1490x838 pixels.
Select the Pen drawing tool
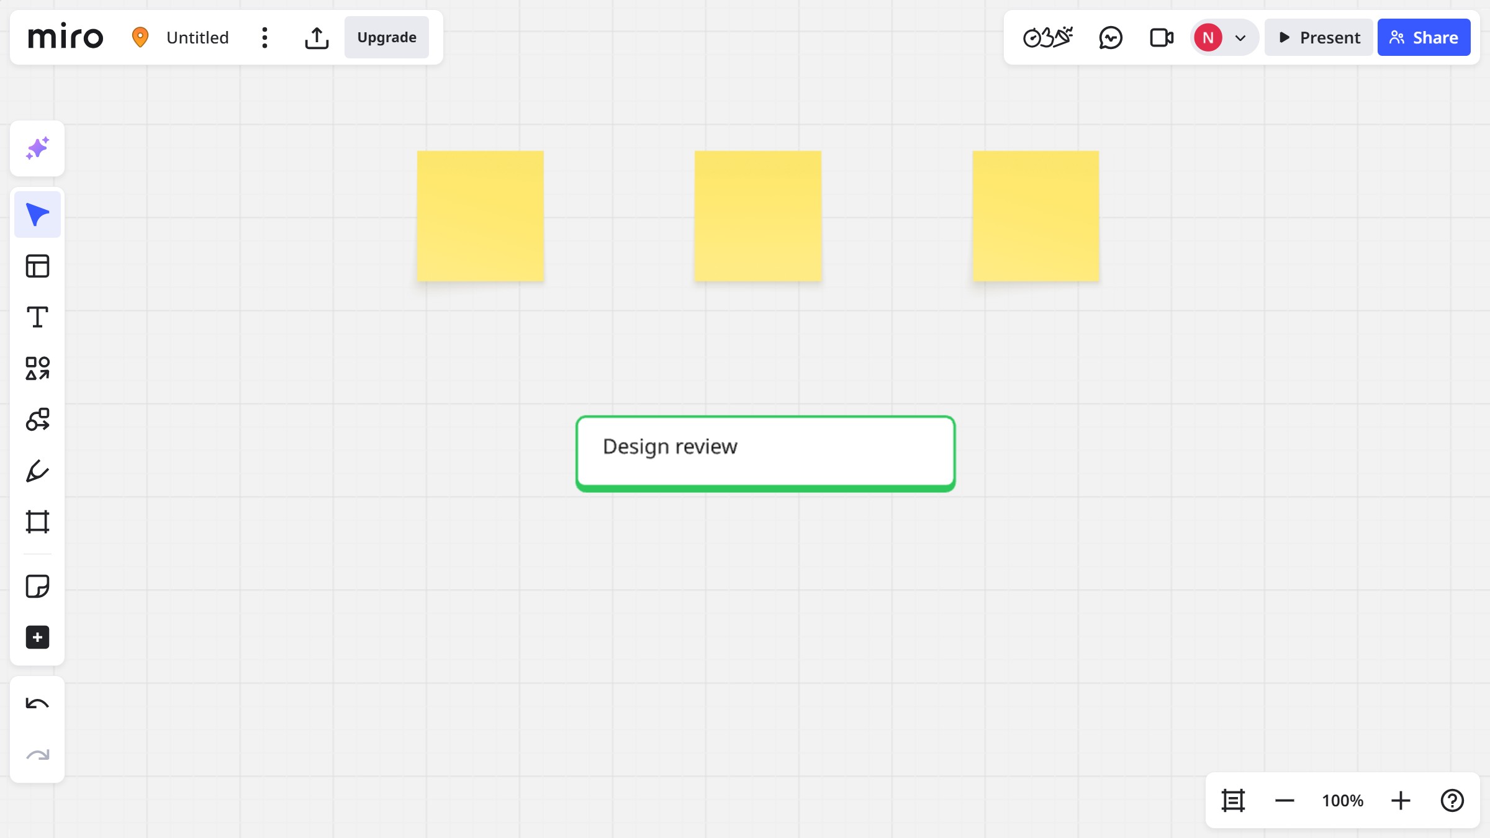(x=37, y=471)
